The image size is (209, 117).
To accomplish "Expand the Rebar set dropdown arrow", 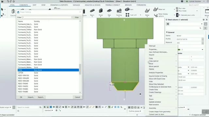I will (x=174, y=9).
